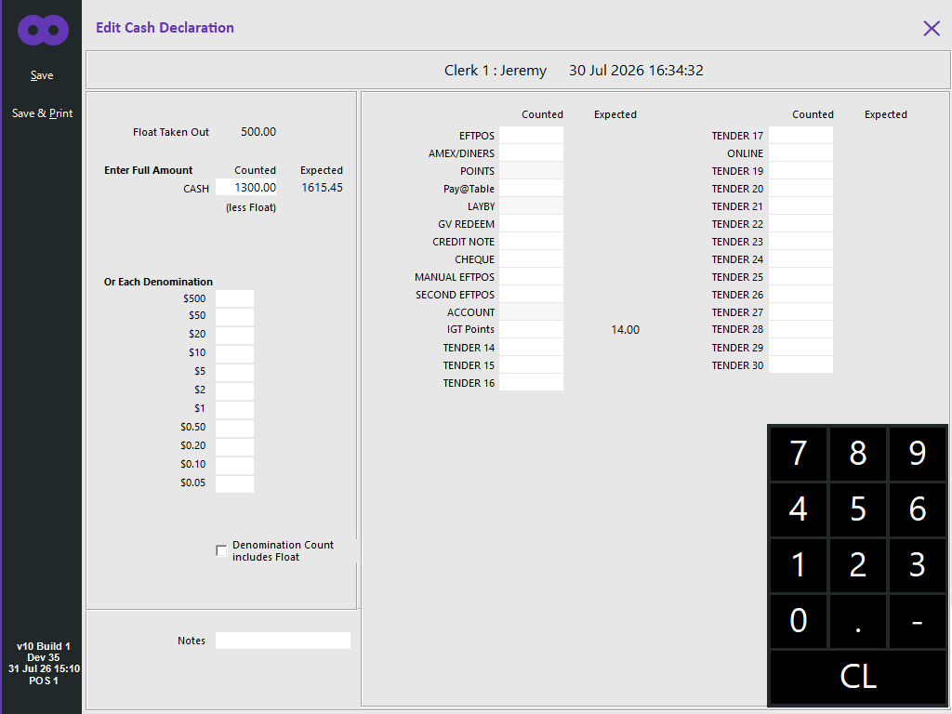Tap the decimal point keypad key
This screenshot has height=714, width=952.
(858, 620)
